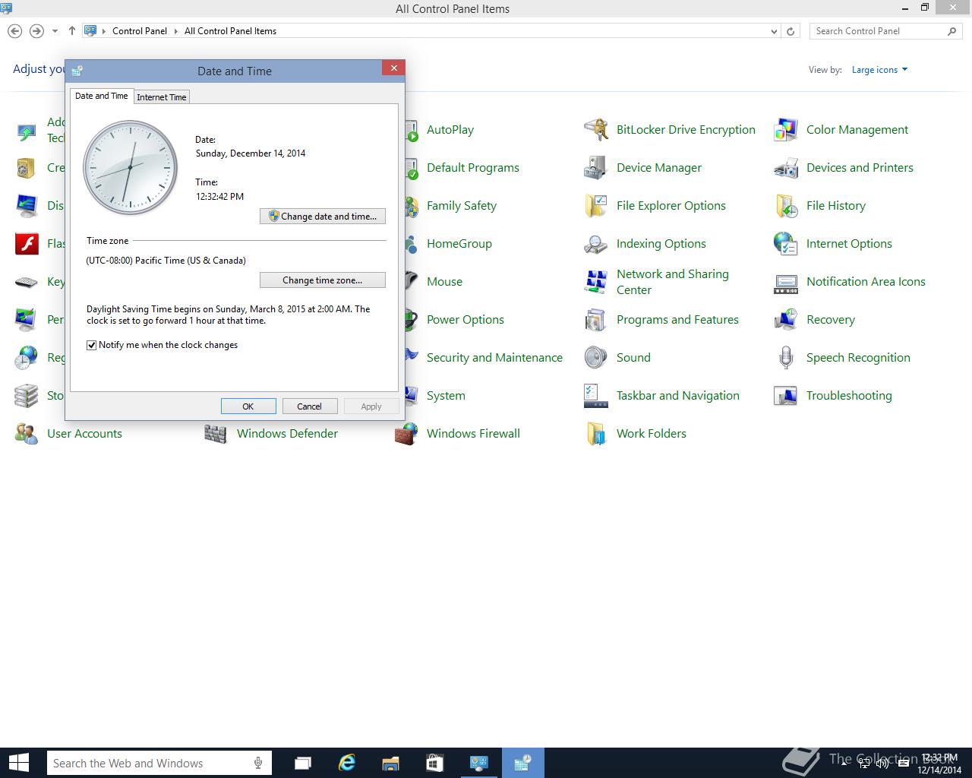
Task: Open the Color Management icon
Action: [786, 130]
